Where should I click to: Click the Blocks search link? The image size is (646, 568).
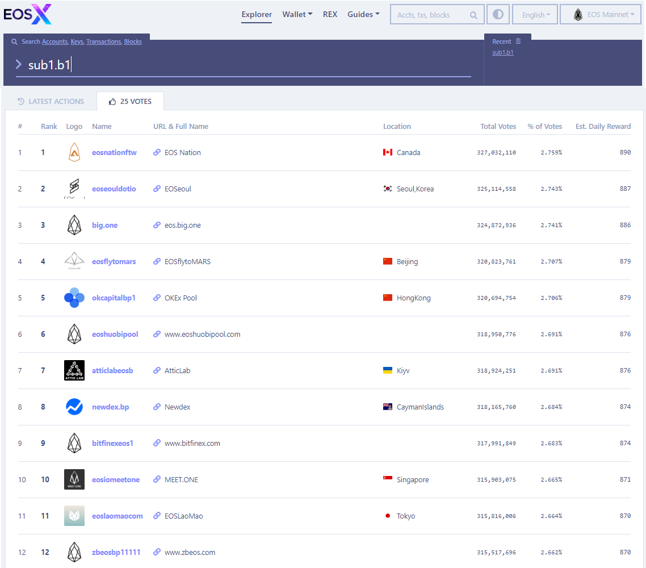(x=133, y=41)
